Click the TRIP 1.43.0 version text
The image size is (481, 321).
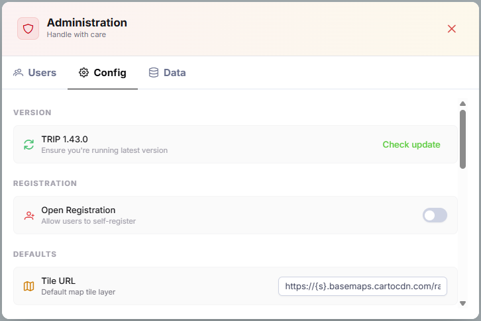coord(64,139)
